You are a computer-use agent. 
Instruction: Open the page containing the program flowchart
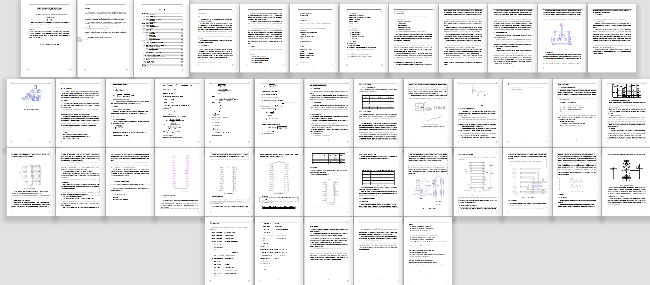(626, 182)
